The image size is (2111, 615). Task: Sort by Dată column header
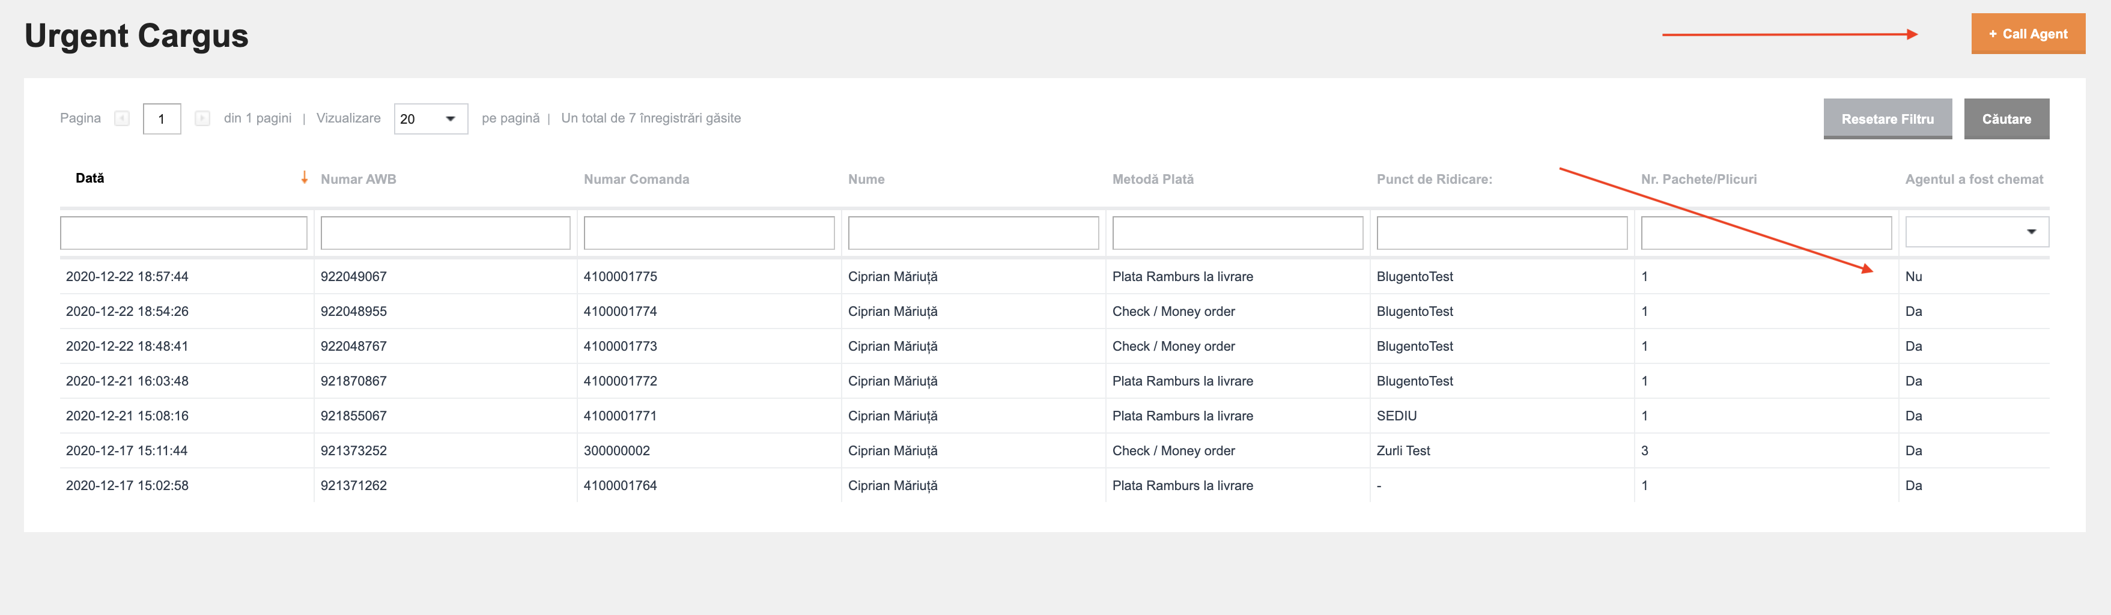(90, 178)
